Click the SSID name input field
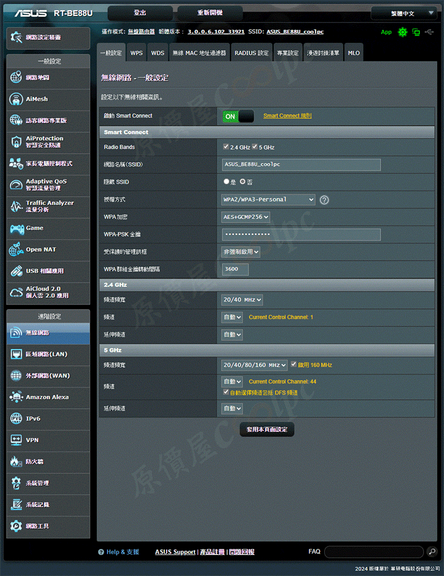The height and width of the screenshot is (576, 444). [301, 165]
